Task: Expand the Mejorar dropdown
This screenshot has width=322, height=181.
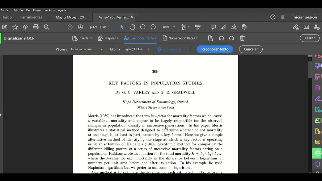Action: [x=108, y=38]
